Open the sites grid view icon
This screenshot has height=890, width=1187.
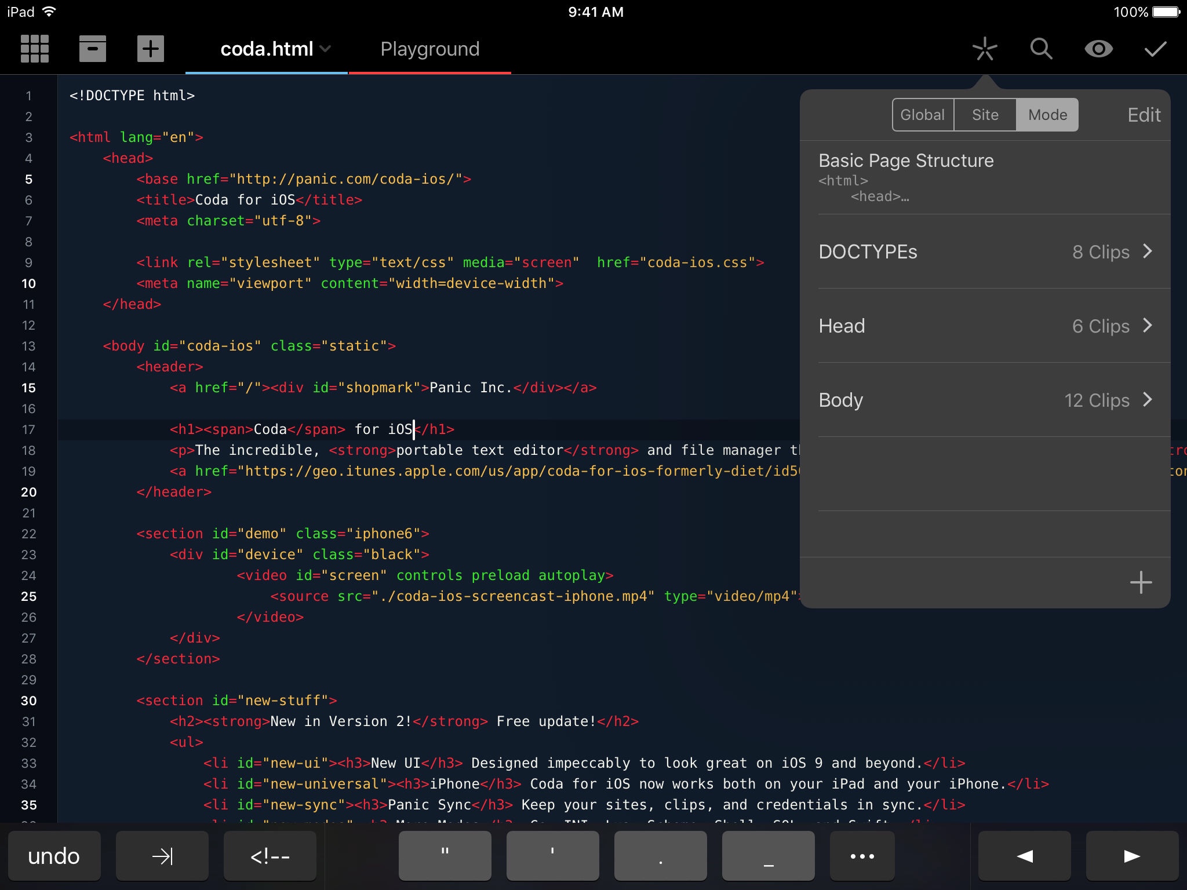pos(34,49)
